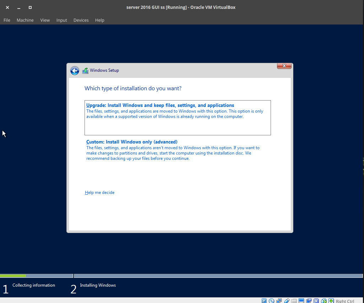Image resolution: width=364 pixels, height=303 pixels.
Task: Close the Windows Setup dialog
Action: click(x=284, y=66)
